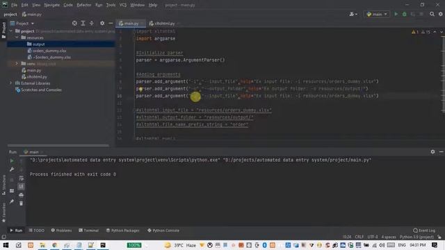
Task: Open the Navigate menu
Action: [52, 5]
